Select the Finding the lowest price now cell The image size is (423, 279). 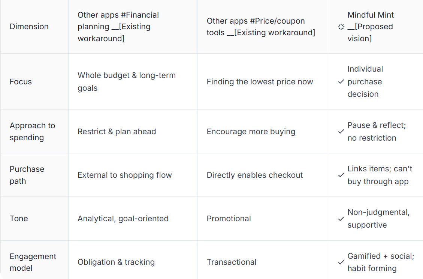point(263,82)
